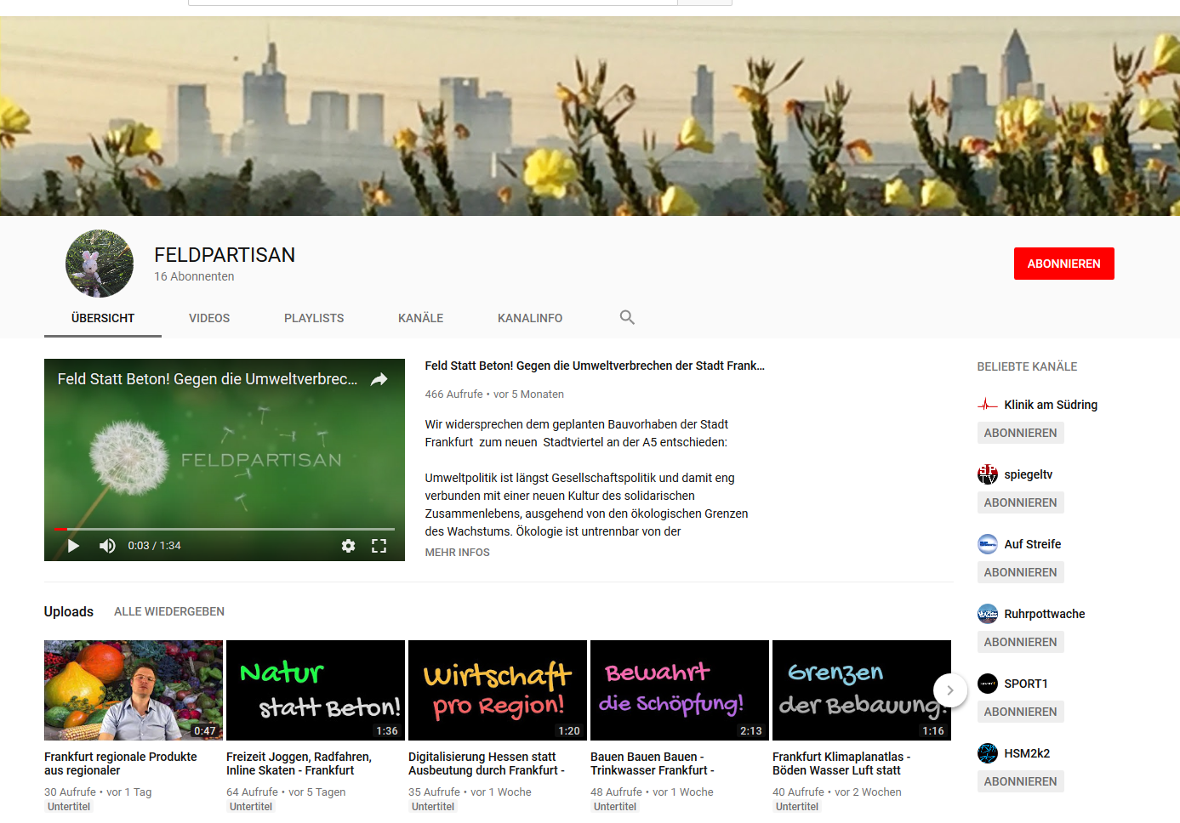Switch to the VIDEOS tab
The image size is (1180, 823).
(x=209, y=318)
